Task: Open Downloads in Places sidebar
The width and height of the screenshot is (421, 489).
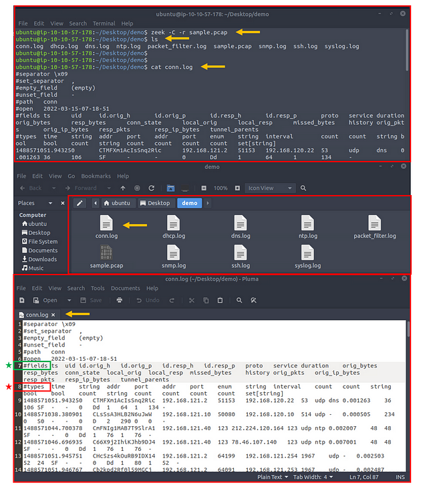Action: click(x=39, y=259)
